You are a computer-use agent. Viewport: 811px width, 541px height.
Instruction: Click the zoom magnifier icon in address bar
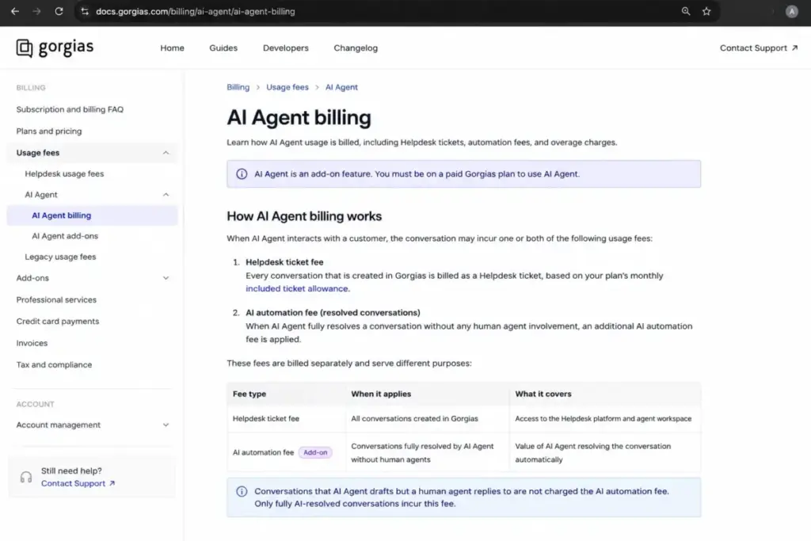click(686, 11)
